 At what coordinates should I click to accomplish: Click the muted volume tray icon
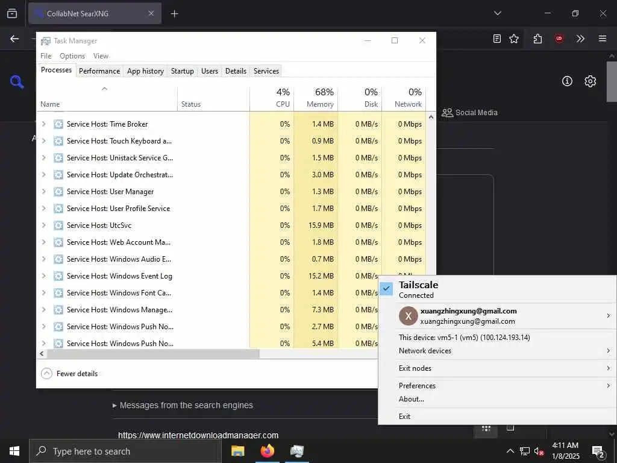pos(539,452)
